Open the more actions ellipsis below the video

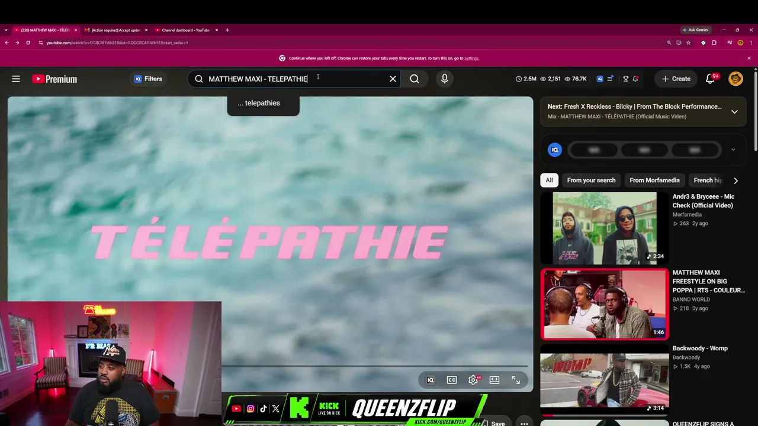click(x=524, y=424)
